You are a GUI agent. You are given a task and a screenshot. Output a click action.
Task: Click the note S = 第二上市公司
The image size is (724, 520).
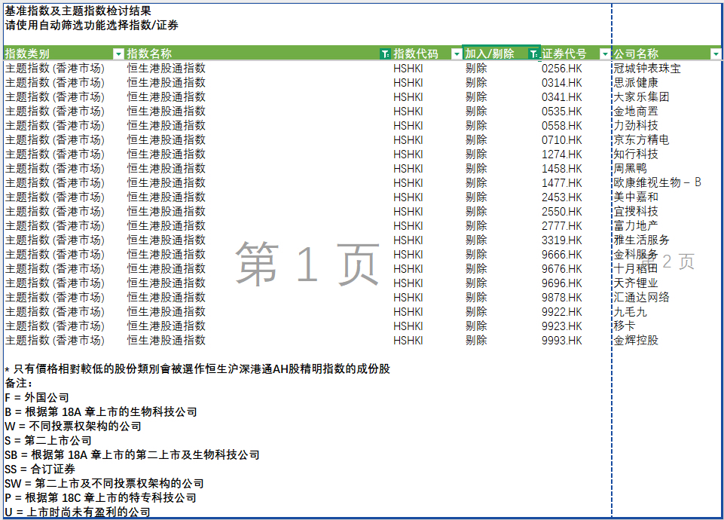(x=48, y=441)
